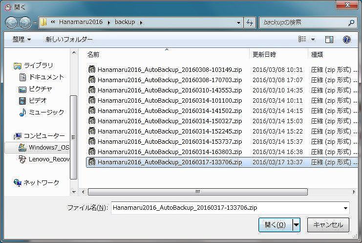Open the file name combo box dropdown

345,208
